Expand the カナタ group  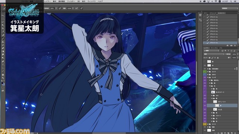[208, 72]
